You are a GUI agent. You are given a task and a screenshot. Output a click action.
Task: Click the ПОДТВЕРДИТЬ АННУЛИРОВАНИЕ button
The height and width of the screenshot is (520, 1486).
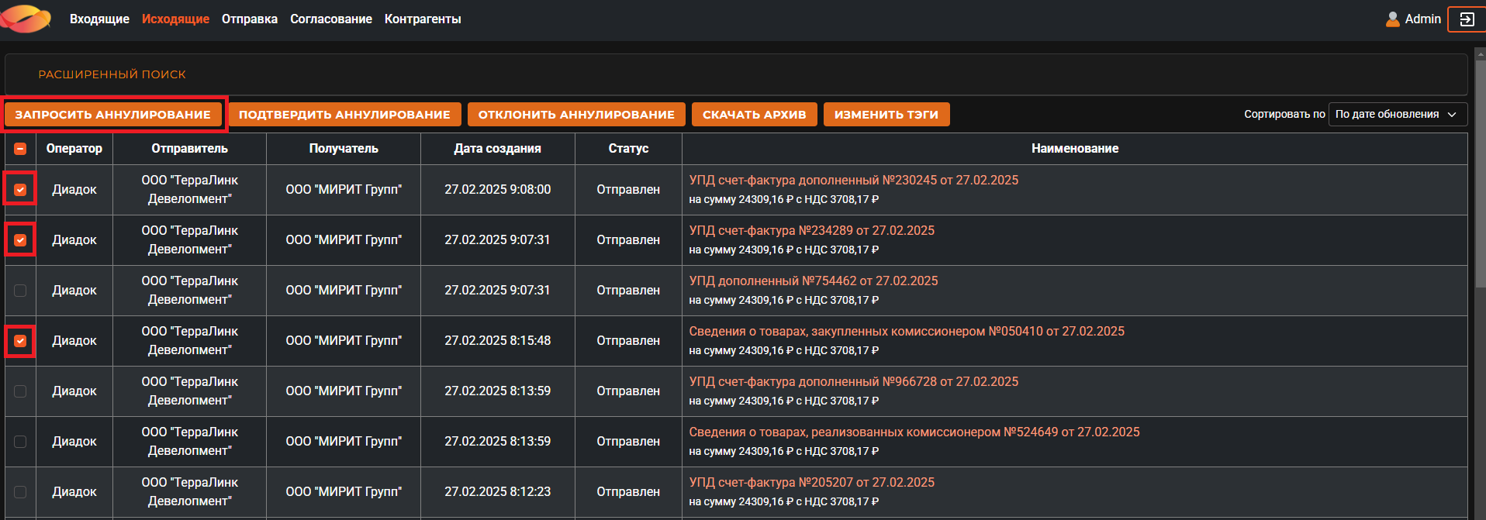click(x=344, y=115)
